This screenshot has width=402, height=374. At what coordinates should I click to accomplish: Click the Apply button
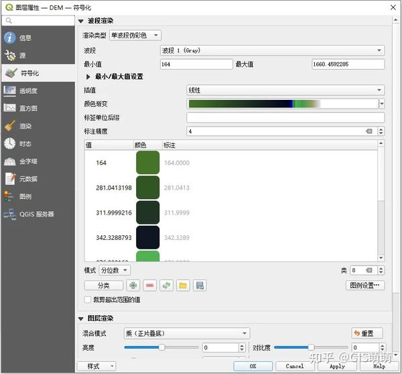click(x=337, y=366)
